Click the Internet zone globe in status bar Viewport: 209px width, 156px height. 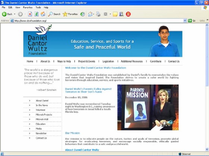click(180, 154)
